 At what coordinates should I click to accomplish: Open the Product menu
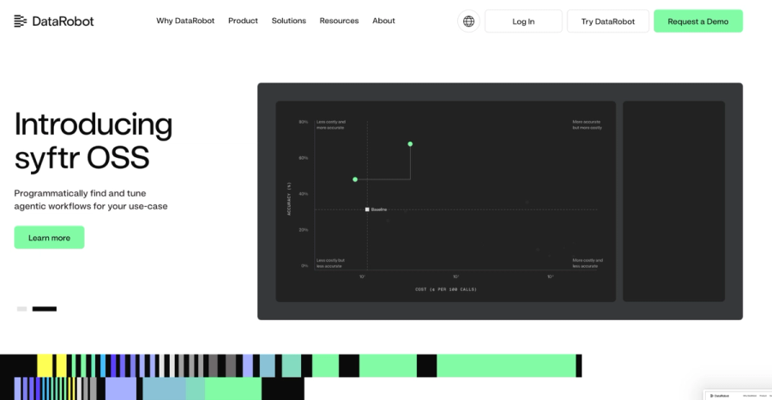(243, 21)
